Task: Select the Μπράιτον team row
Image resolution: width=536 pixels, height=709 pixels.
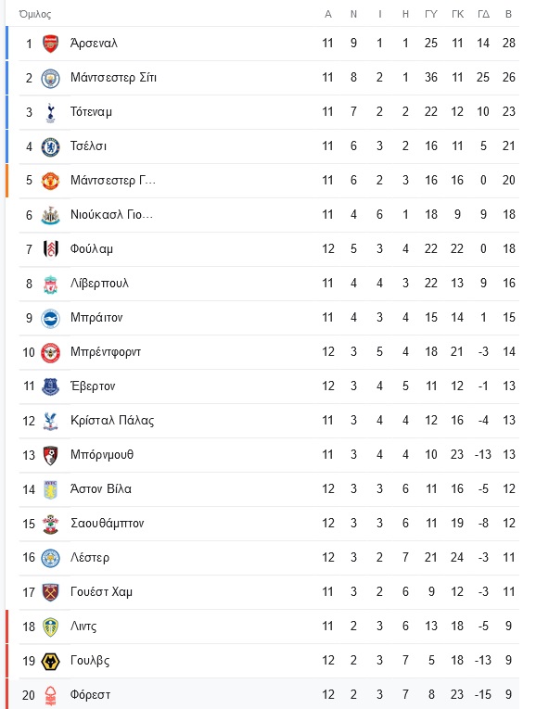Action: click(269, 318)
